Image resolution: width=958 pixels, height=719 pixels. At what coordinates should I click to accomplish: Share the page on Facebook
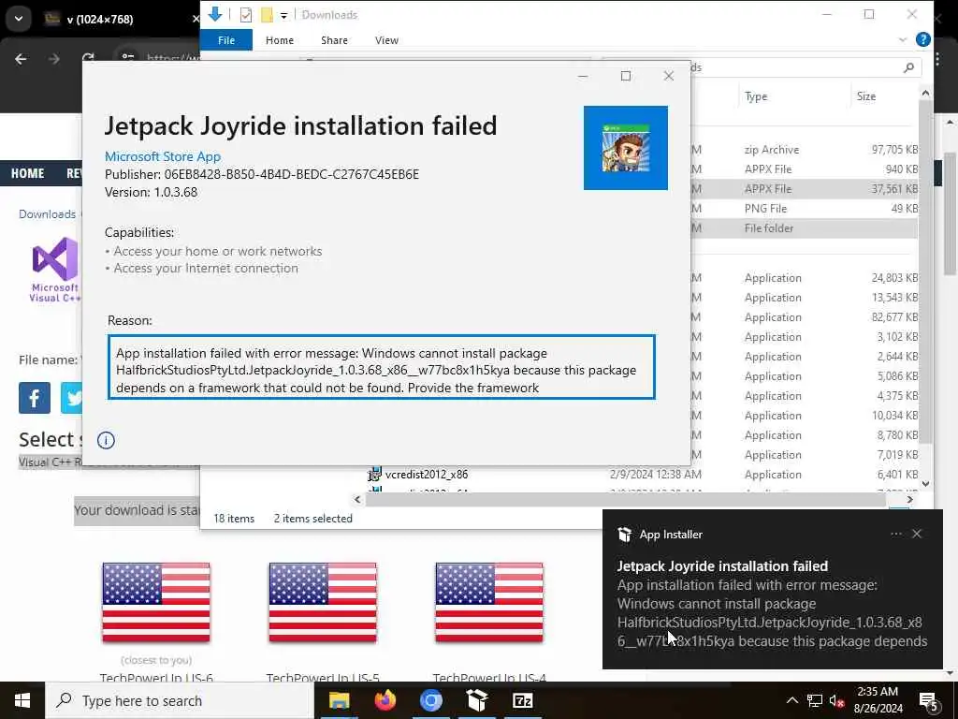click(35, 398)
